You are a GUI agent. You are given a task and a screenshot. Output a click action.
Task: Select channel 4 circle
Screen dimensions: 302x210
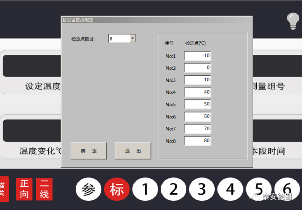tap(230, 189)
